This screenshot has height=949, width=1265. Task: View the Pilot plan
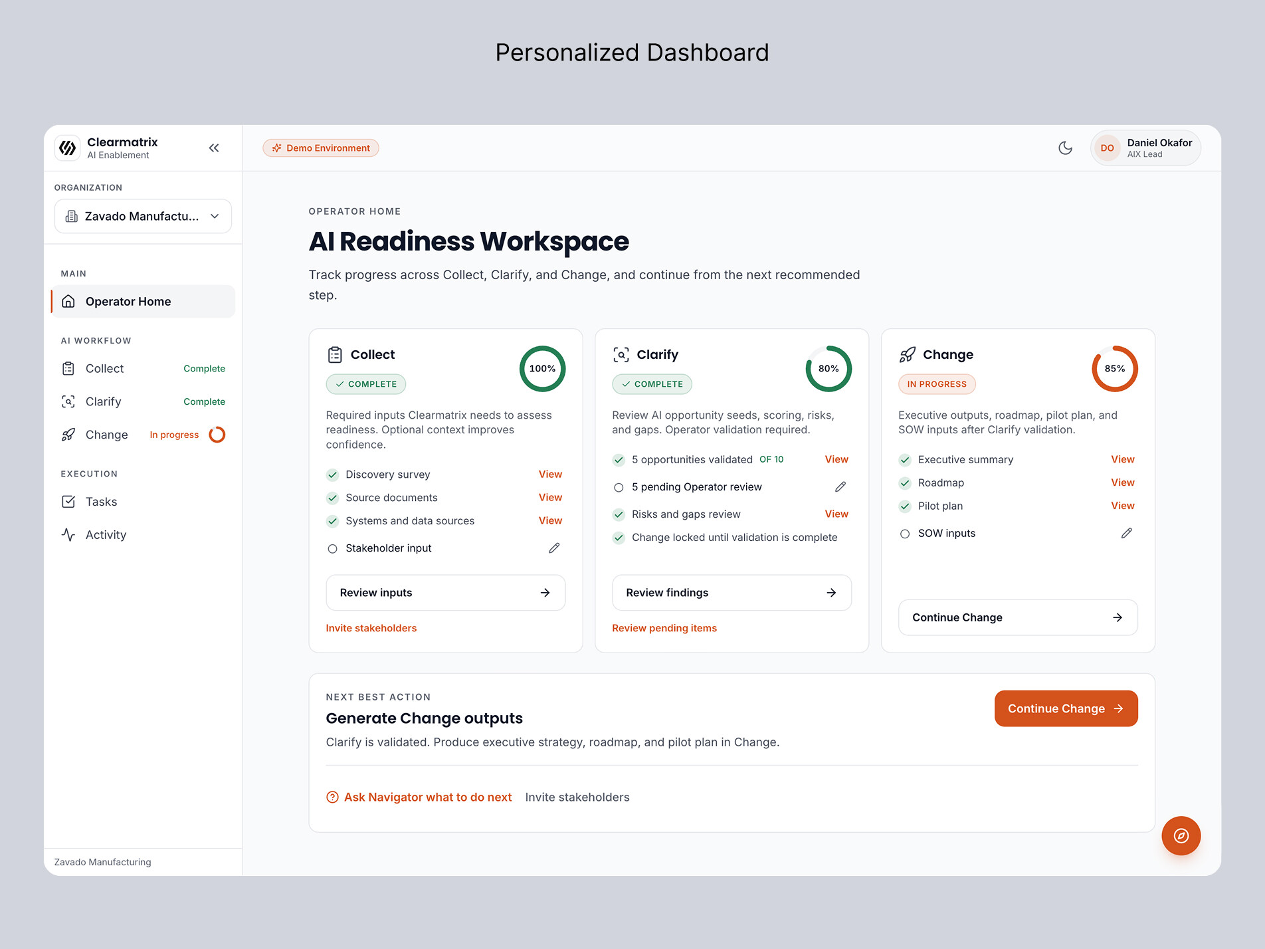click(1123, 506)
